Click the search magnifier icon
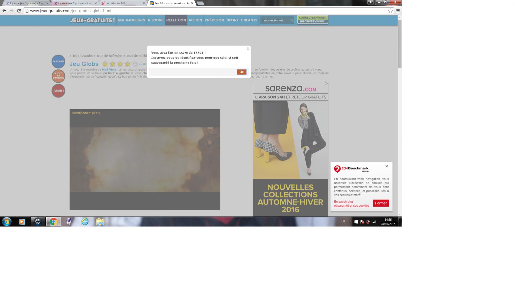 click(x=292, y=20)
